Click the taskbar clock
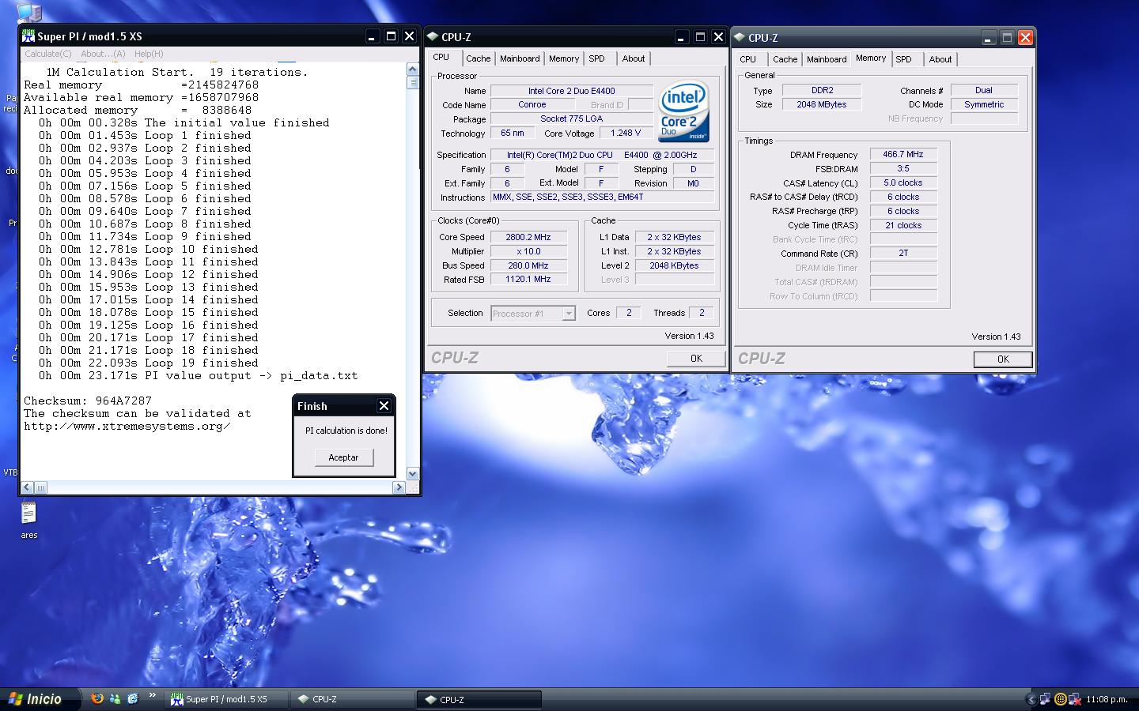This screenshot has height=711, width=1139. point(1107,699)
